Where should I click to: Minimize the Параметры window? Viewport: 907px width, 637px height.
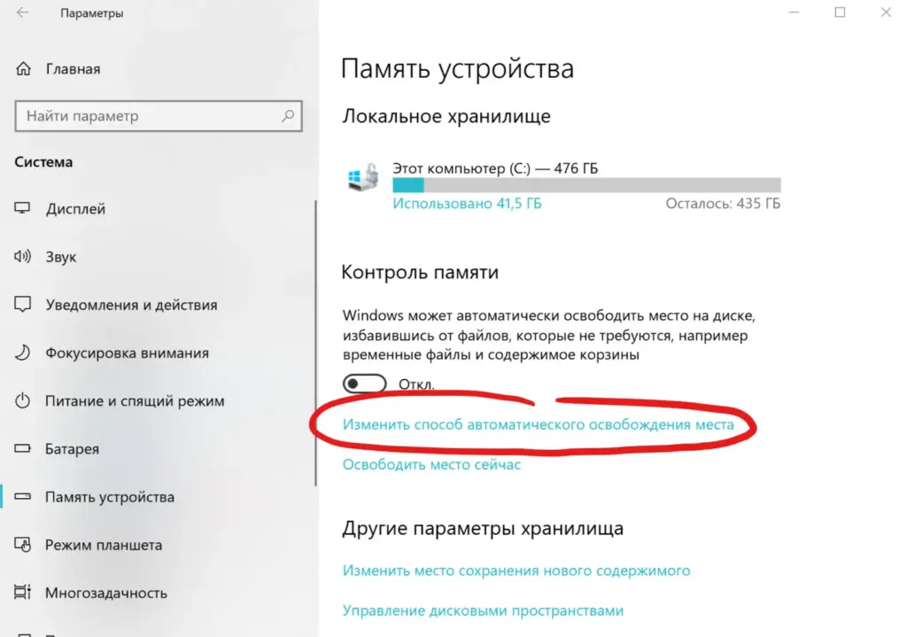click(794, 12)
